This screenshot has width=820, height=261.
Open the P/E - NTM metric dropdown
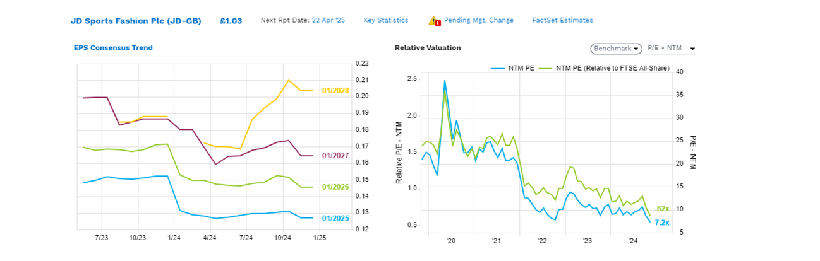click(671, 49)
